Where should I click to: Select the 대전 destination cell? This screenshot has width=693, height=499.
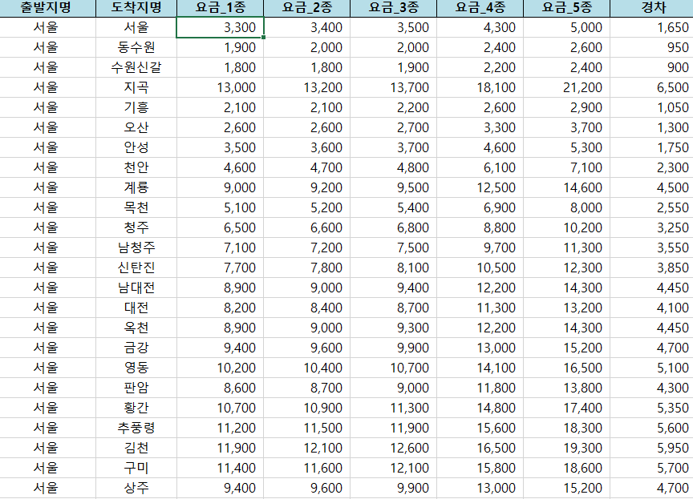click(x=136, y=308)
